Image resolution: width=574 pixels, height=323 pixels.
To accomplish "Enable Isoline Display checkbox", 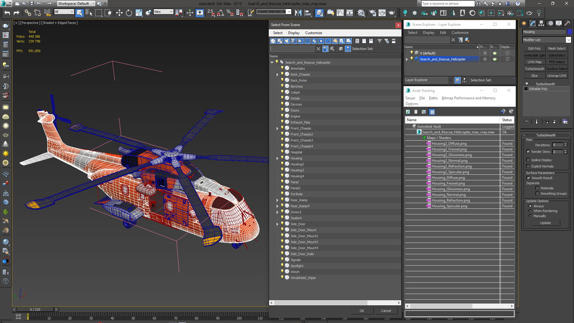I will click(528, 160).
